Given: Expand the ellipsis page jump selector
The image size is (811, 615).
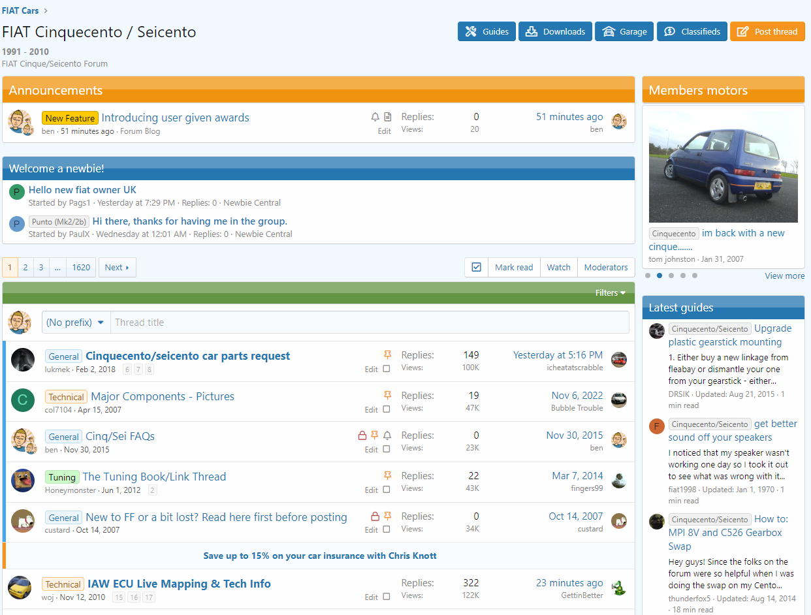Looking at the screenshot, I should click(57, 267).
